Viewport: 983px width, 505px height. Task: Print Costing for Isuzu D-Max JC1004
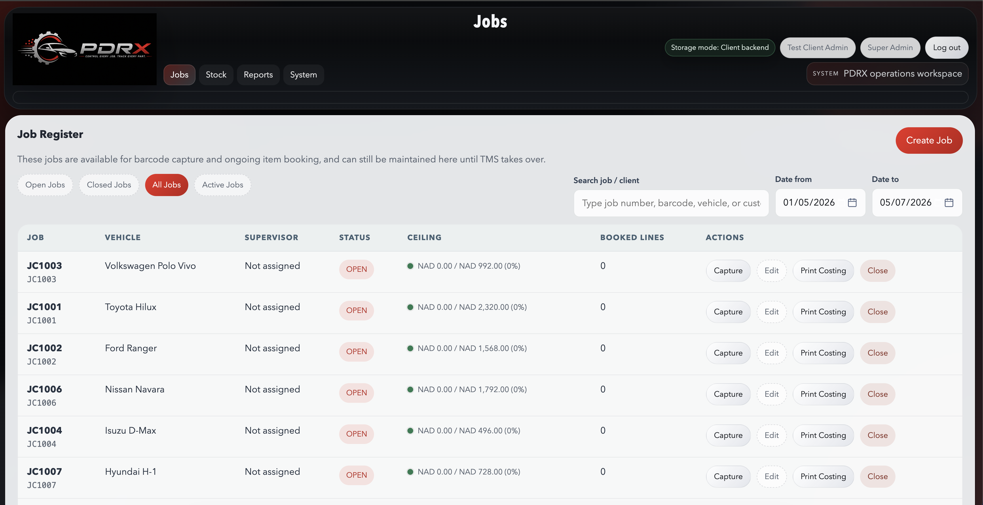(x=823, y=436)
